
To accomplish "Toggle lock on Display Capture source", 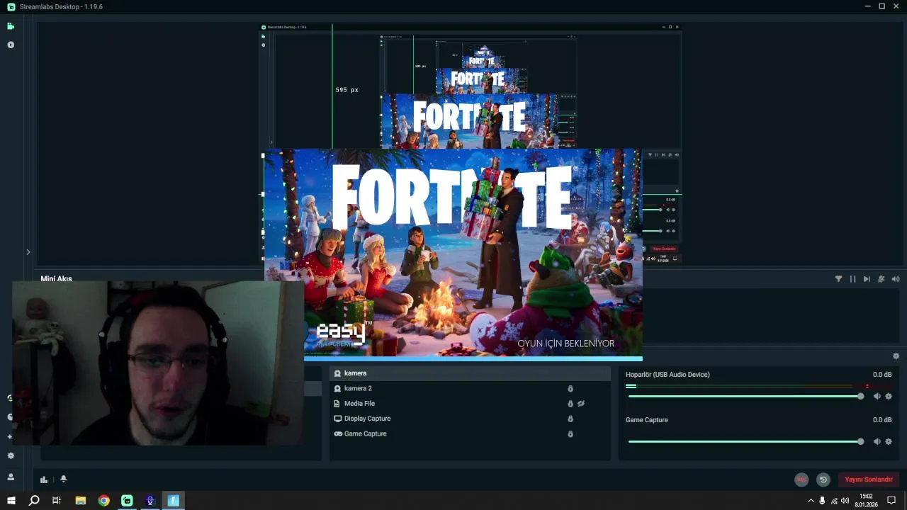I will (570, 419).
